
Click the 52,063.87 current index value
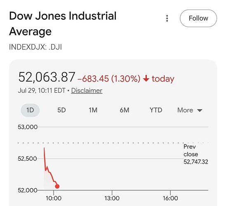47,77
